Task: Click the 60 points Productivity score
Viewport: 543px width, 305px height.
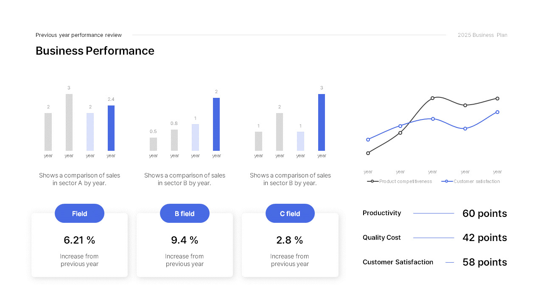Action: coord(484,213)
